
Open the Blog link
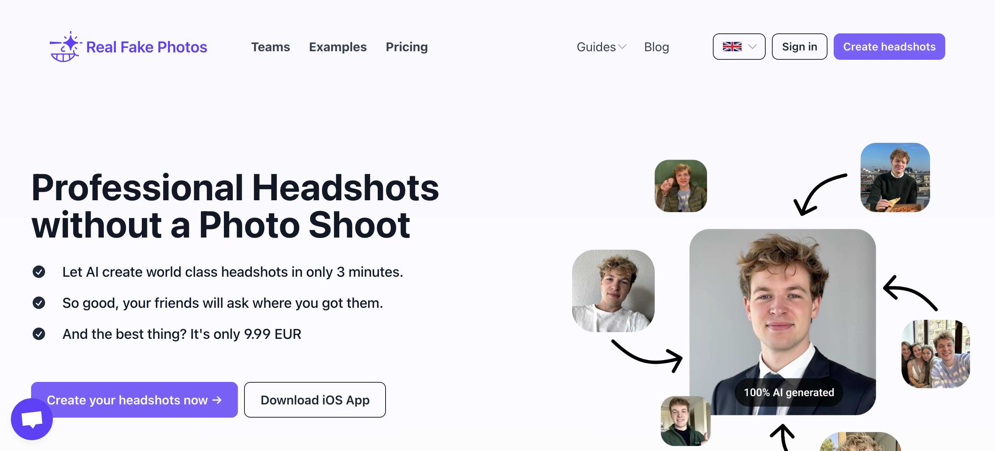pyautogui.click(x=656, y=47)
